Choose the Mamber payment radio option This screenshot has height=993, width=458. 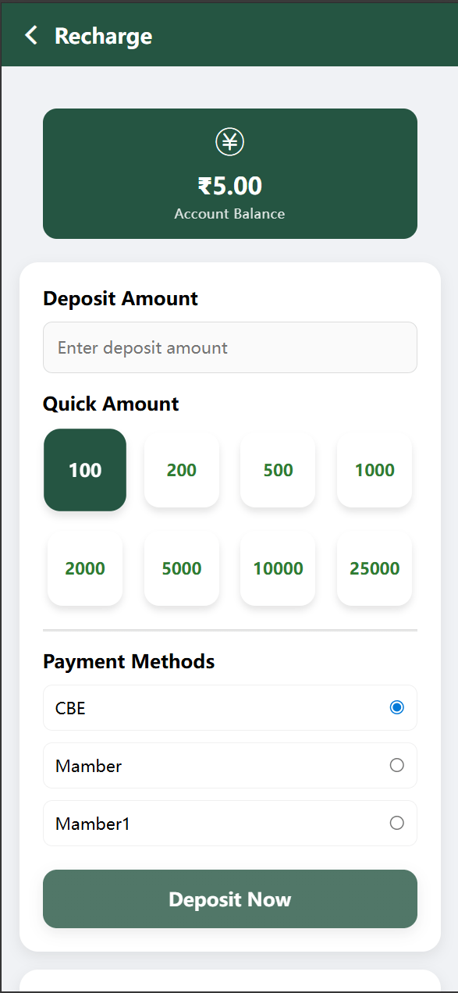(396, 765)
